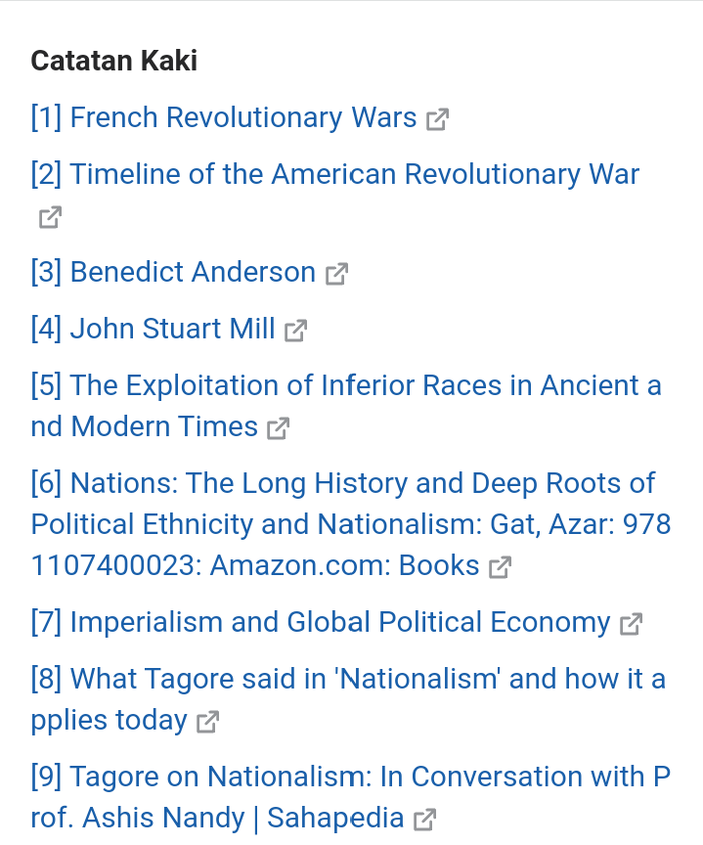The height and width of the screenshot is (845, 703).
Task: Open the John Stuart Mill footnote link
Action: 172,329
